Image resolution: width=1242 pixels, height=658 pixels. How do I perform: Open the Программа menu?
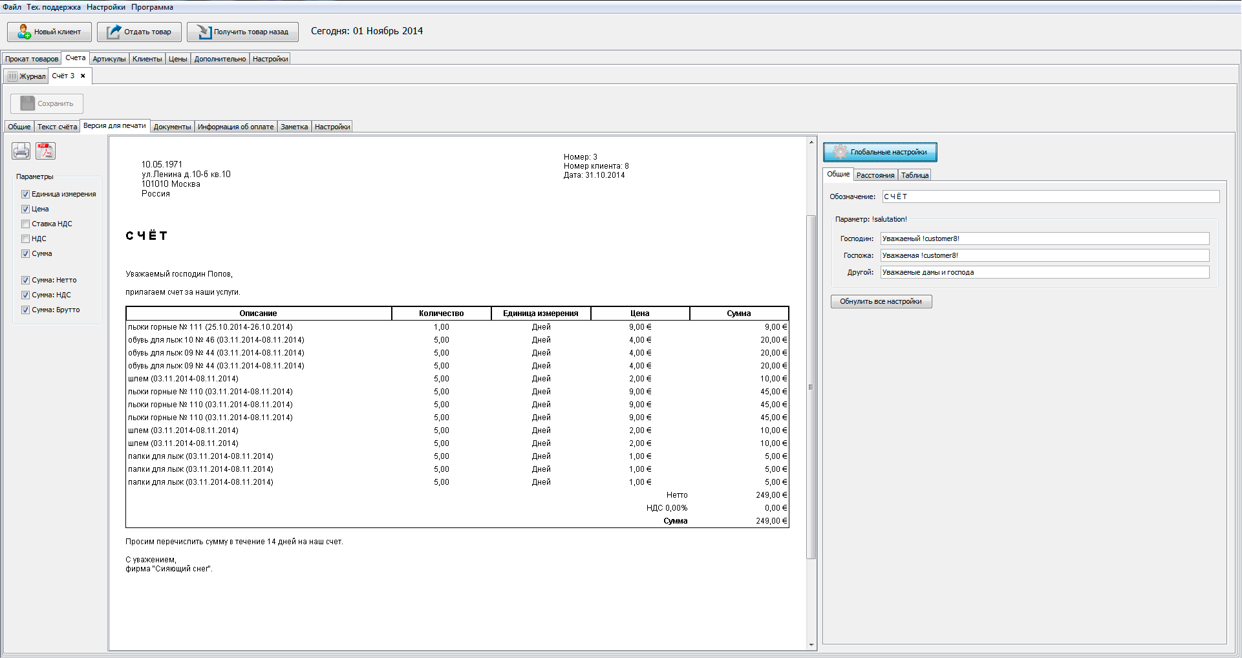pyautogui.click(x=152, y=7)
